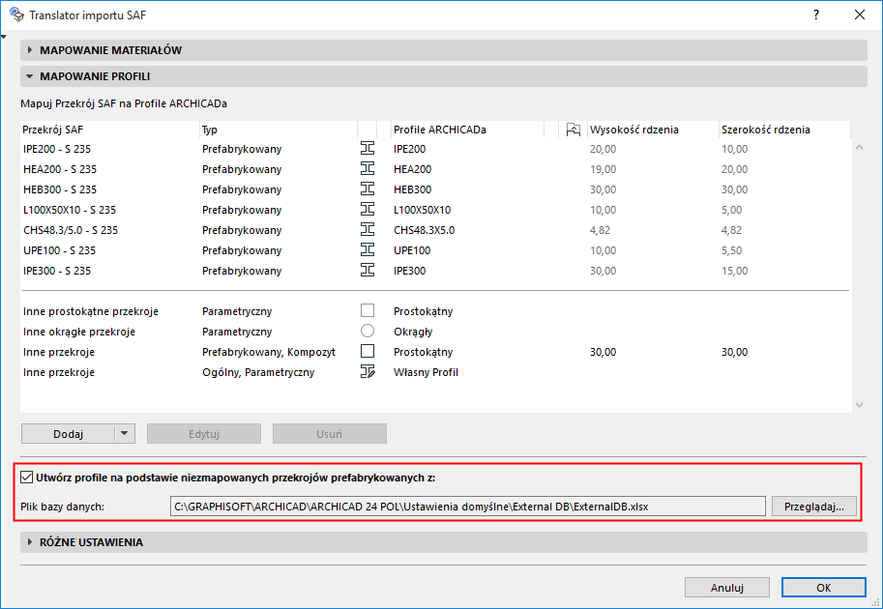Confirm the dialog with OK
This screenshot has width=883, height=609.
coord(823,587)
